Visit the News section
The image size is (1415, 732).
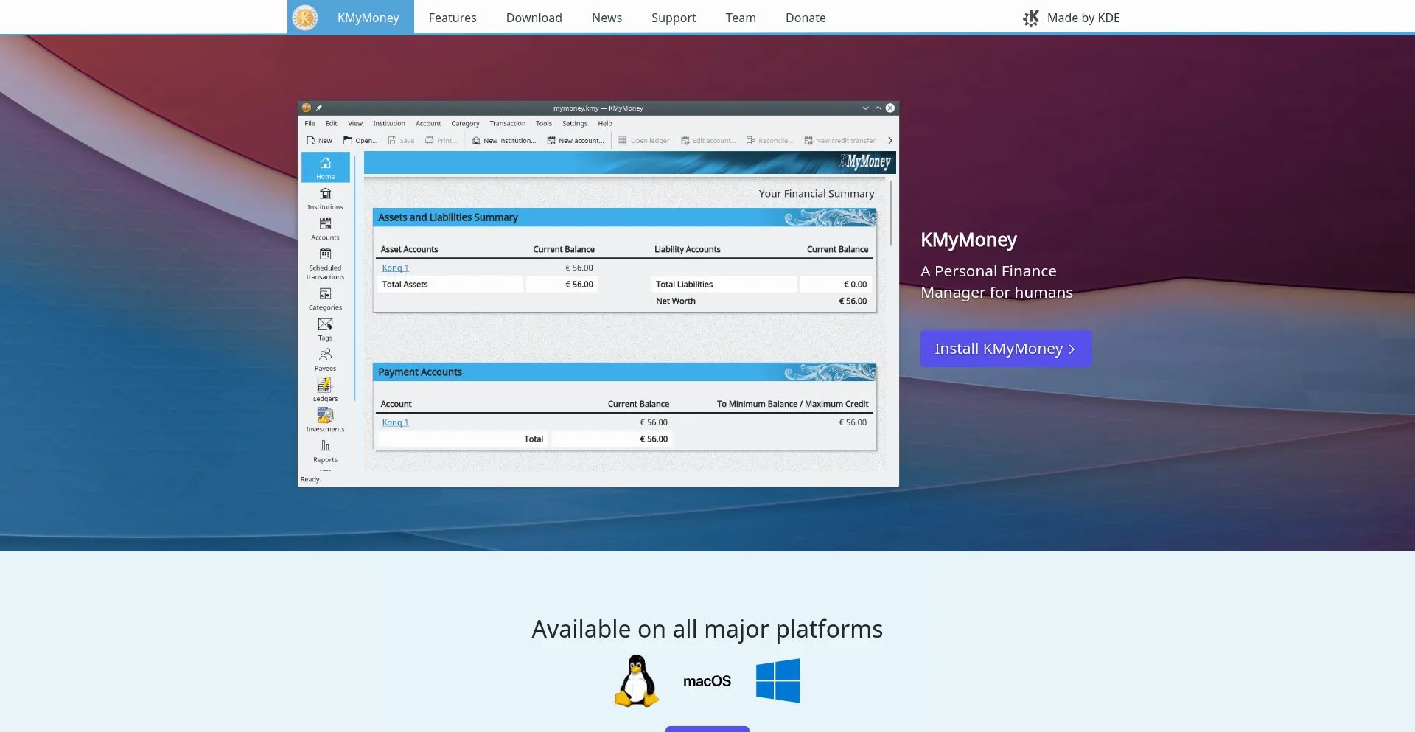coord(607,18)
